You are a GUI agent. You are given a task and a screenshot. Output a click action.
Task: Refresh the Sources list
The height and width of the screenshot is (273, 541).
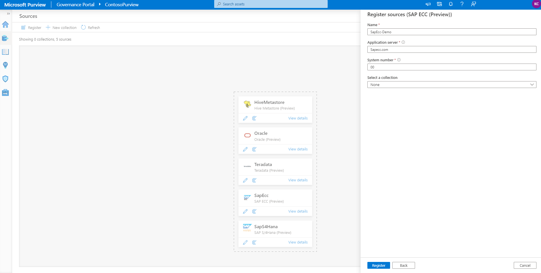click(x=90, y=28)
